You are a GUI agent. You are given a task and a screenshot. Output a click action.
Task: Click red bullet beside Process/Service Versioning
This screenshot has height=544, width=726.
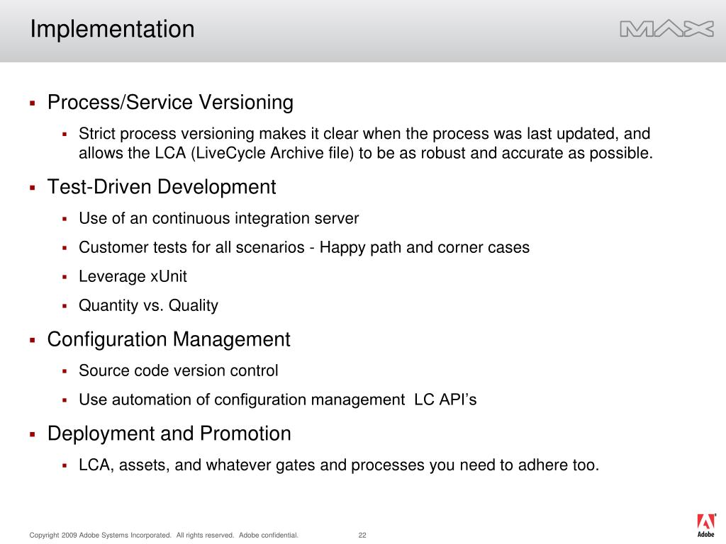33,103
